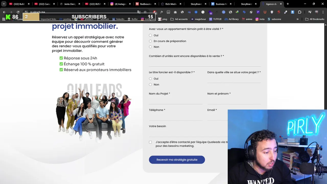Click Réservé aux promoteurs immobiliers text

click(98, 70)
